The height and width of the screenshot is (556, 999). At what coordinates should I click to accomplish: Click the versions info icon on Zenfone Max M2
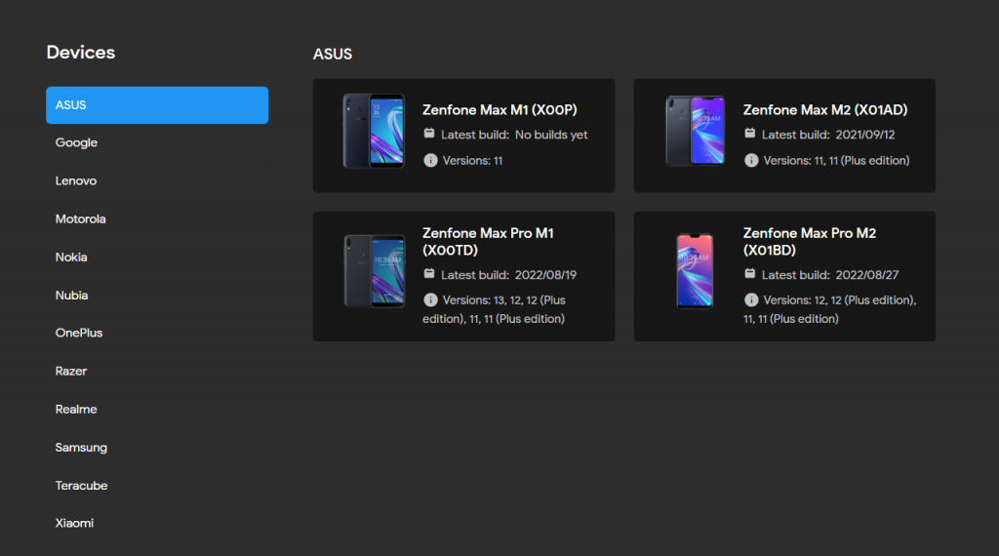[x=751, y=161]
